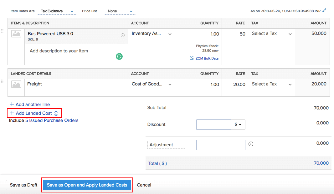
Task: Click inside the Discount input field
Action: point(213,124)
